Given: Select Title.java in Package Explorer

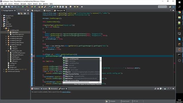Looking at the screenshot, I should click(15, 49).
